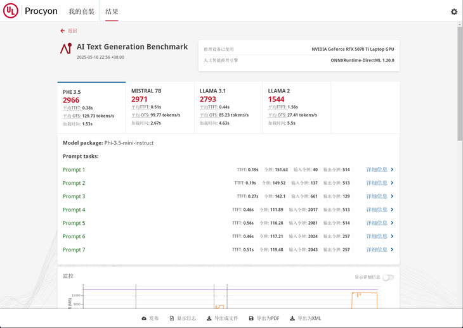Select the LLAMA 2 score tab

click(296, 108)
